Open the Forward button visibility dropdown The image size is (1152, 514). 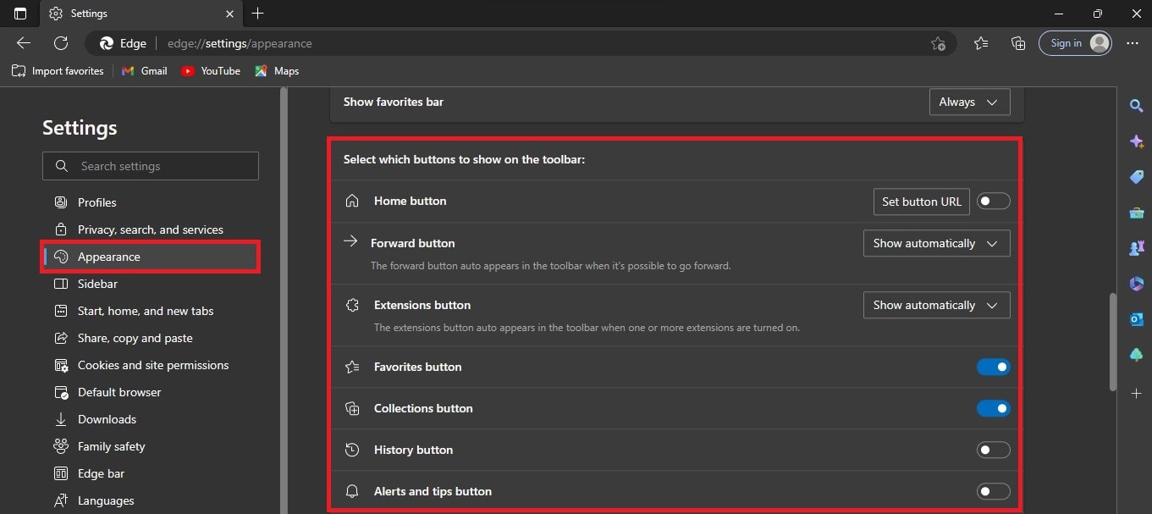coord(936,244)
